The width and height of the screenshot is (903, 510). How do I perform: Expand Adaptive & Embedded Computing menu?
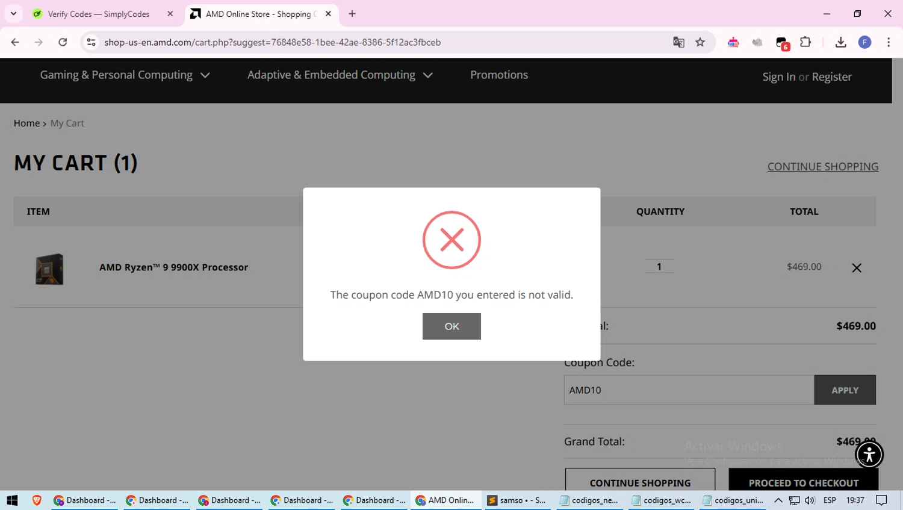340,75
